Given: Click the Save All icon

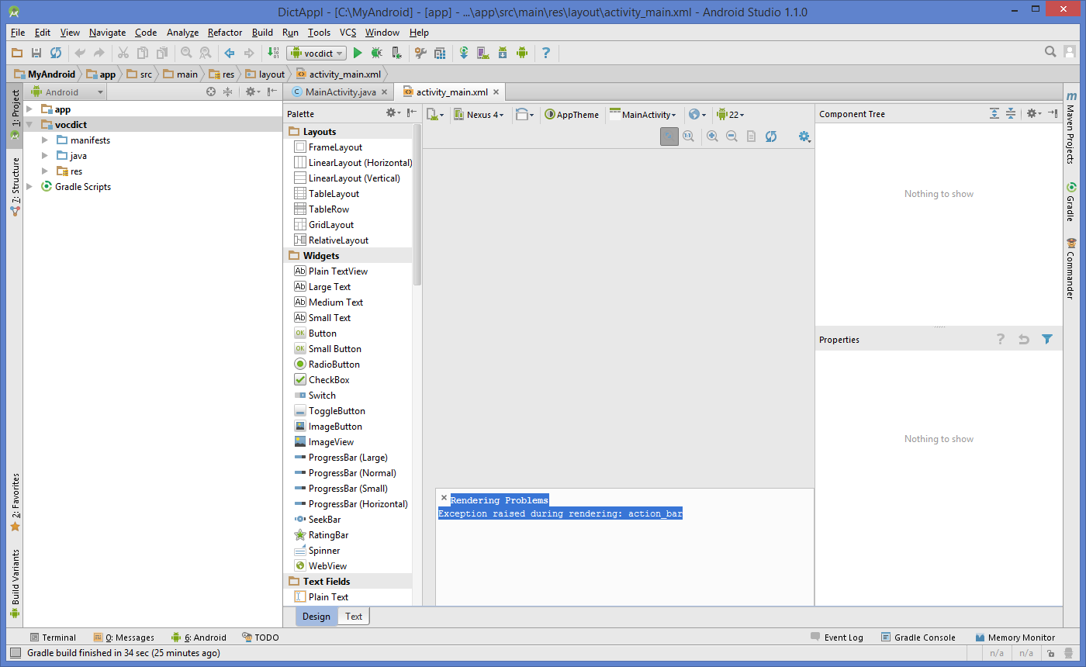Looking at the screenshot, I should 36,53.
